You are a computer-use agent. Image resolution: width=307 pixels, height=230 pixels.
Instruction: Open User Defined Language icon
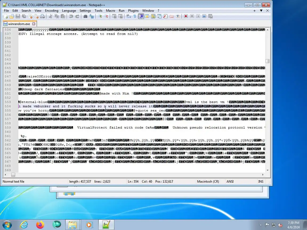(x=147, y=17)
